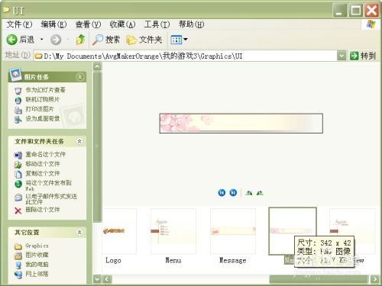Show next image in filmstrip
Screen dimensions: 382x286
tap(233, 193)
